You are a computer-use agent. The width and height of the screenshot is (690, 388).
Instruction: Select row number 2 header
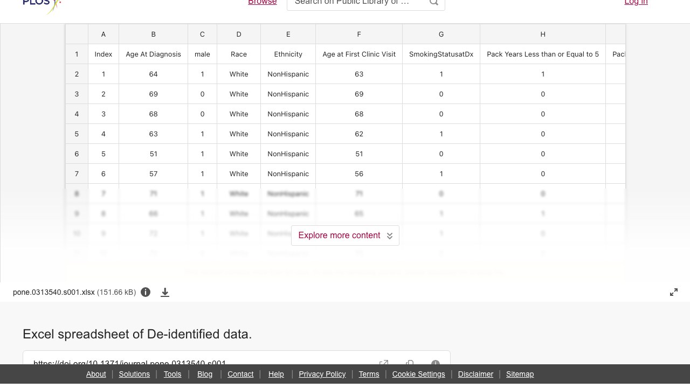click(x=77, y=74)
